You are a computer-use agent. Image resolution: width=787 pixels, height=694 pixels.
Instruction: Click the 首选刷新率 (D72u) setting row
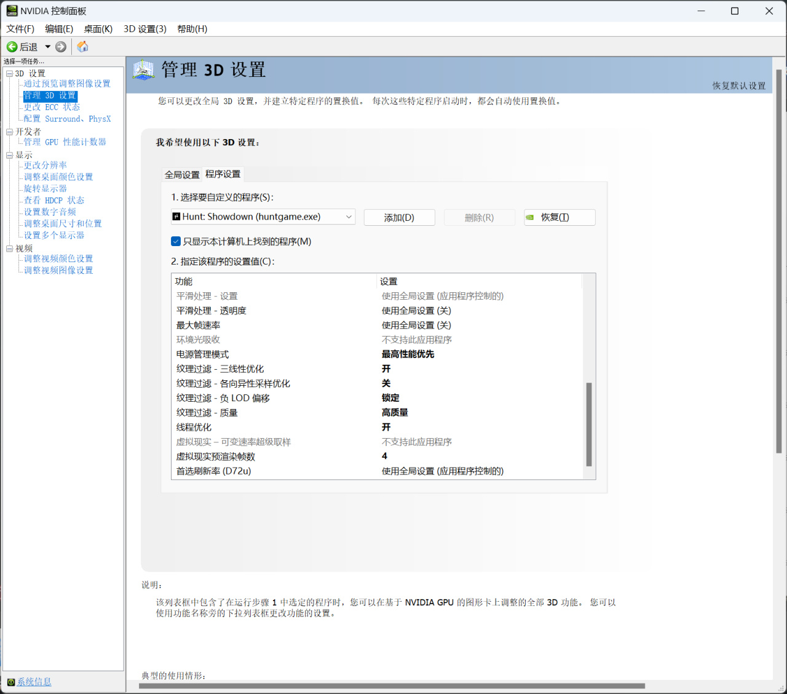376,471
